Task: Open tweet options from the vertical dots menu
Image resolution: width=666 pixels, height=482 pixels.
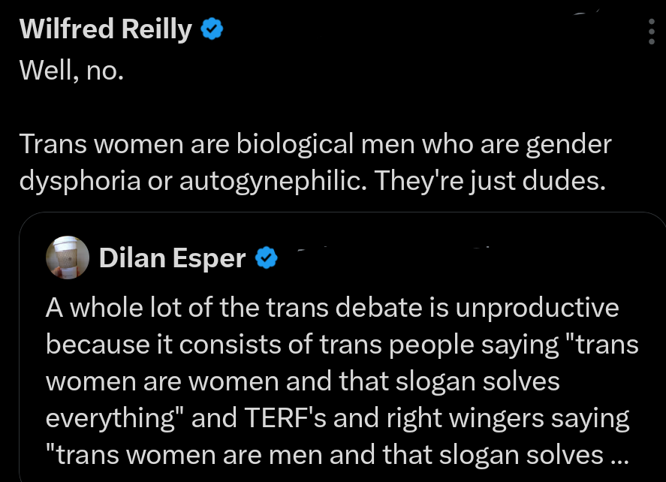Action: click(x=650, y=31)
